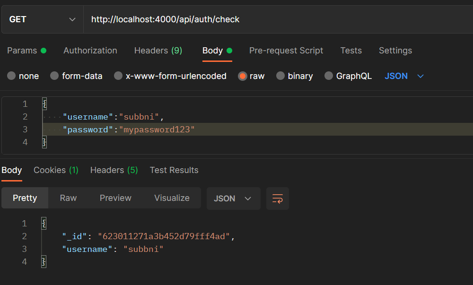Click closing brace on request body line 4
Image resolution: width=473 pixels, height=285 pixels.
tap(44, 142)
